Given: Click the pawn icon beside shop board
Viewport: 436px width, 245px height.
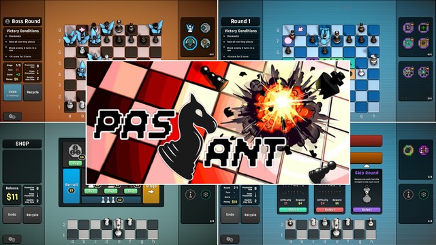Looking at the screenshot, I should tap(191, 194).
